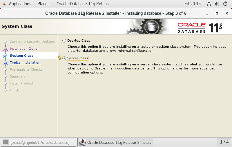Click the Applications foot logo icon
This screenshot has width=232, height=147.
(4, 4)
